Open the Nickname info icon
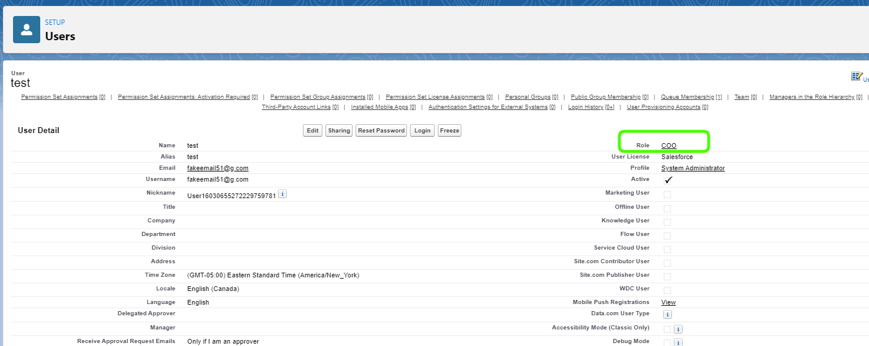Screen dimensions: 869x346 [x=283, y=194]
